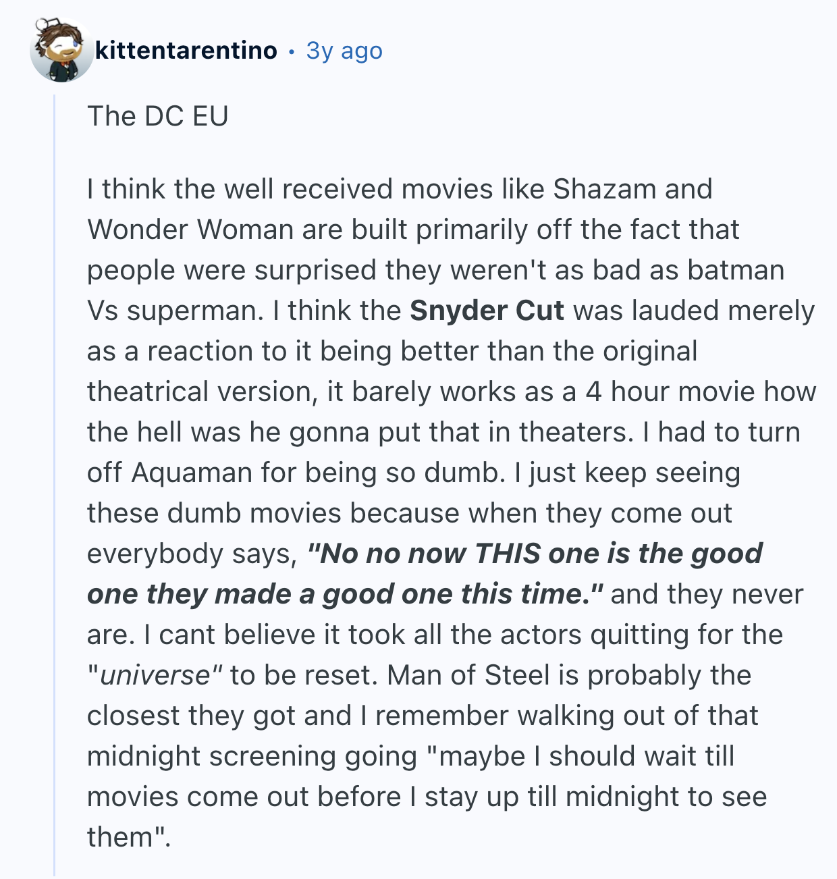Click the phrase "midnight screening"
837x879 pixels.
click(252, 756)
